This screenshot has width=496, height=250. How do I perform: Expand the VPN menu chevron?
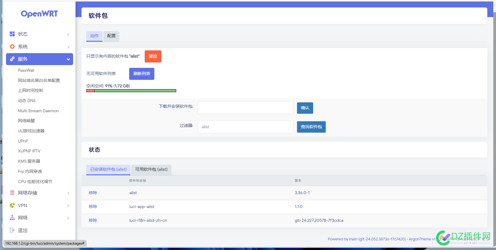coord(68,206)
